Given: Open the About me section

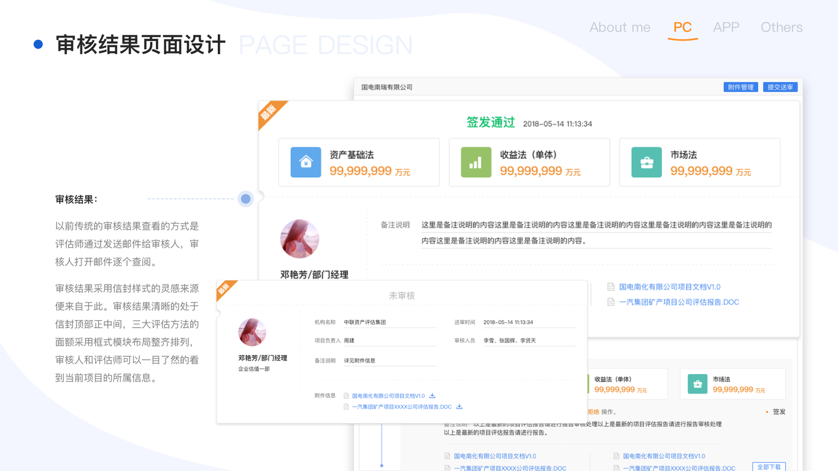Looking at the screenshot, I should pyautogui.click(x=620, y=27).
